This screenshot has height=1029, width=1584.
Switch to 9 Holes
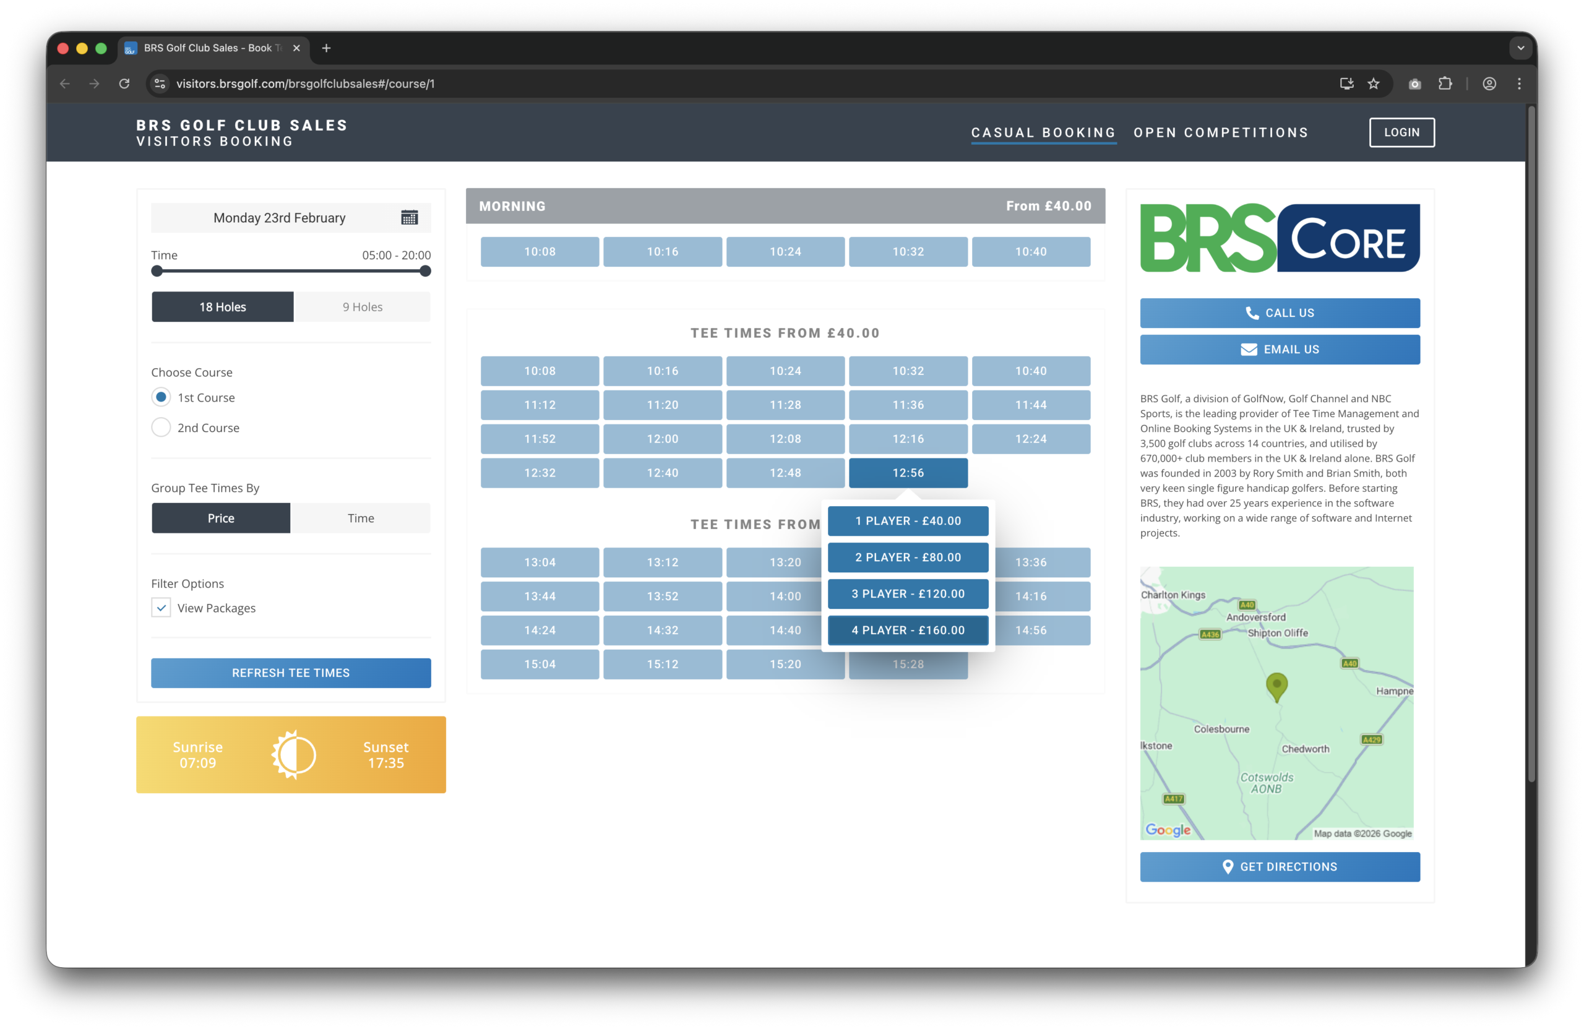[363, 307]
